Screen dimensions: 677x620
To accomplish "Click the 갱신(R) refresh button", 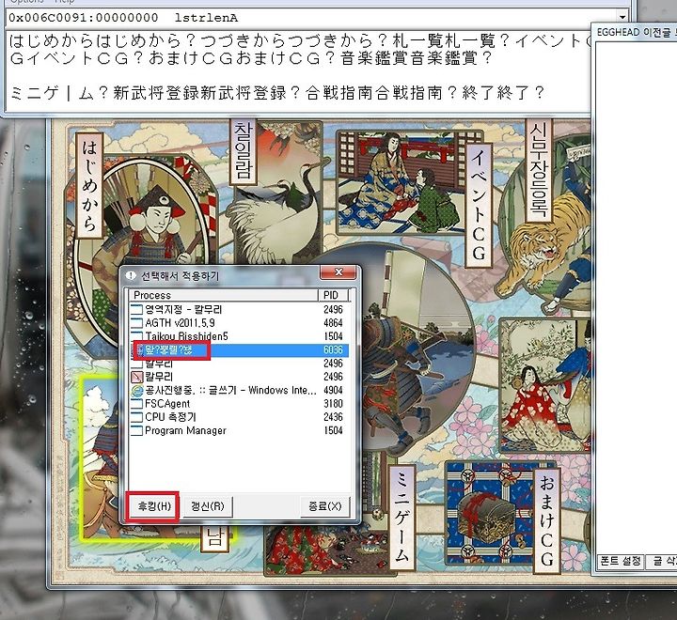I will click(208, 505).
